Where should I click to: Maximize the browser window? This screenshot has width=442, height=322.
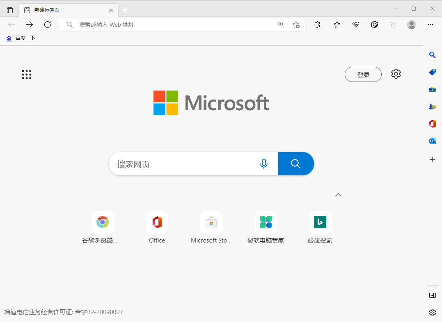pos(414,9)
